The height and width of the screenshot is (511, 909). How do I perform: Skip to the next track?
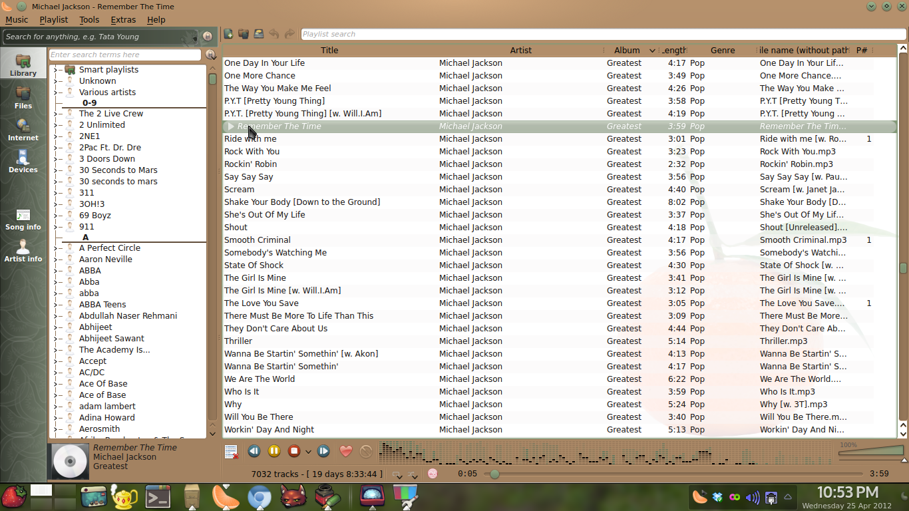click(323, 451)
